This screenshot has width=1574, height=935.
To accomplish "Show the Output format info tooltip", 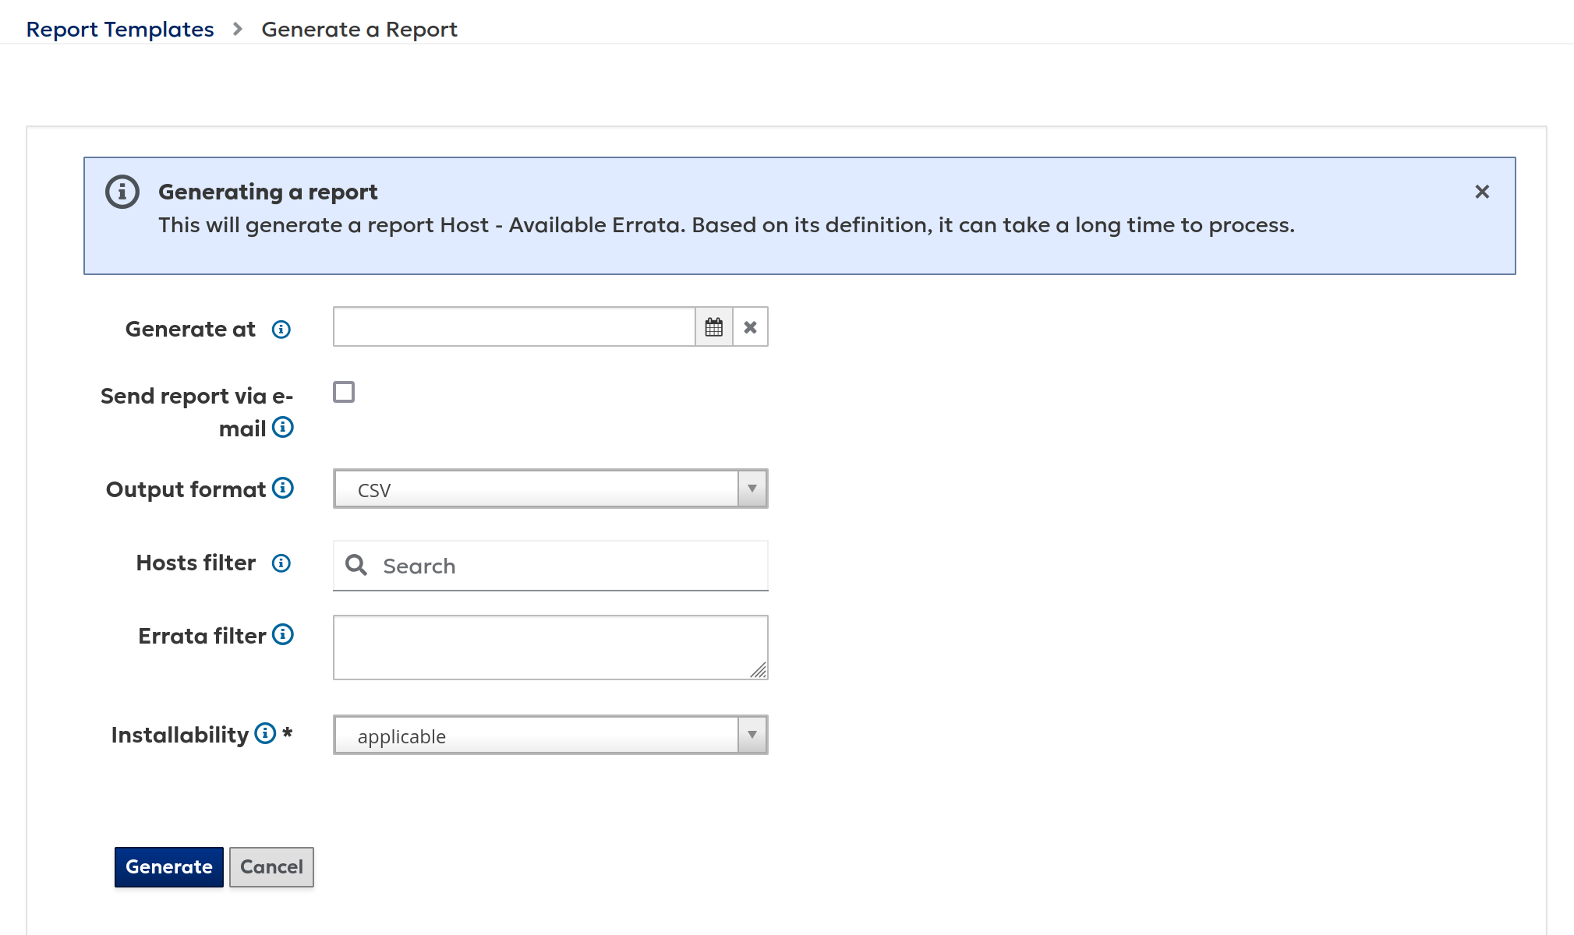I will pyautogui.click(x=282, y=489).
